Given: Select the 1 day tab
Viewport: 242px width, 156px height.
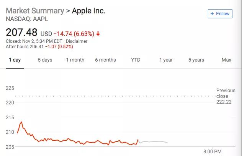Looking at the screenshot, I should [15, 60].
